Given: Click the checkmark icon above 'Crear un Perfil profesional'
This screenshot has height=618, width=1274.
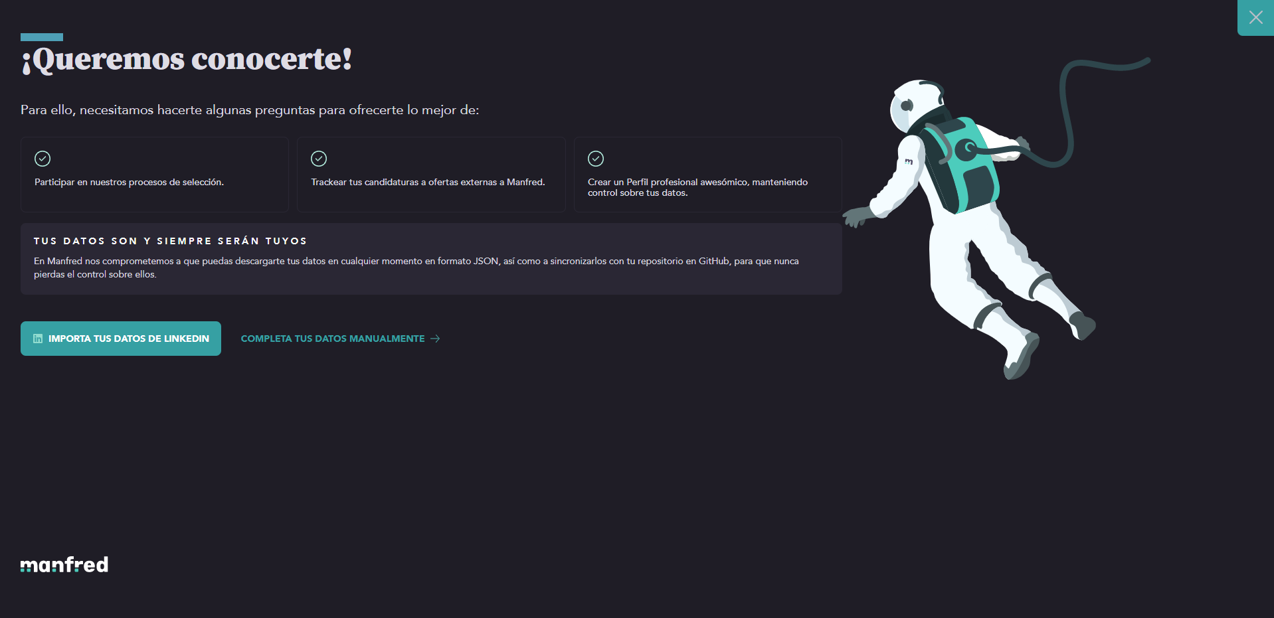Looking at the screenshot, I should tap(596, 159).
